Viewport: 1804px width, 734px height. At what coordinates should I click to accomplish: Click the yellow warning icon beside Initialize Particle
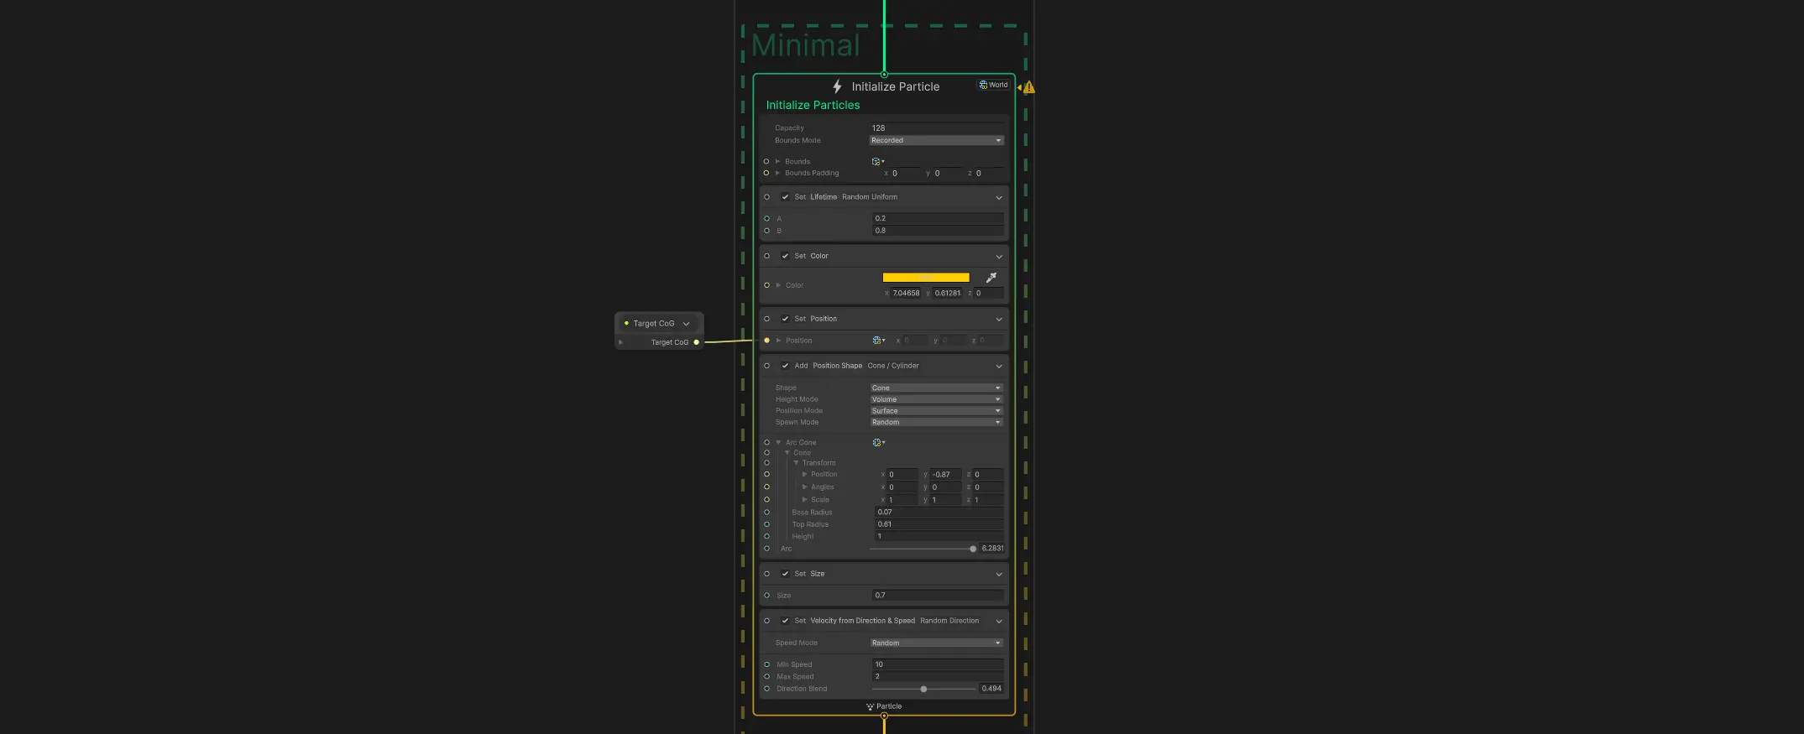point(1028,87)
